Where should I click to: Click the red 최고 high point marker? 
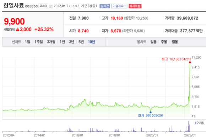pos(190,62)
